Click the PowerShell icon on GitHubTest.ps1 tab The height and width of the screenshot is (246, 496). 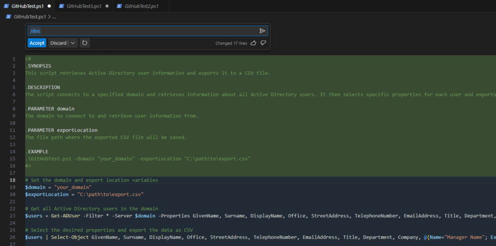6,6
